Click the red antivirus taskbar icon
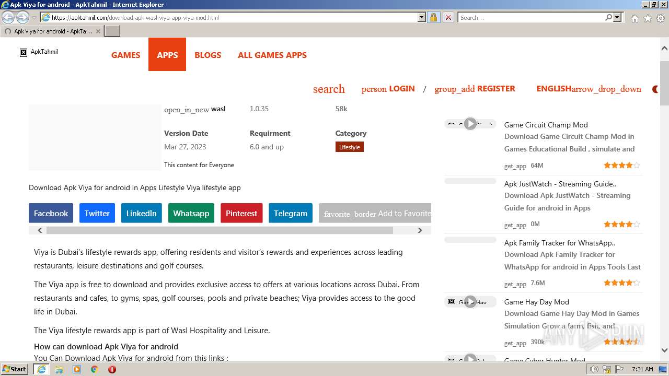 tap(112, 369)
